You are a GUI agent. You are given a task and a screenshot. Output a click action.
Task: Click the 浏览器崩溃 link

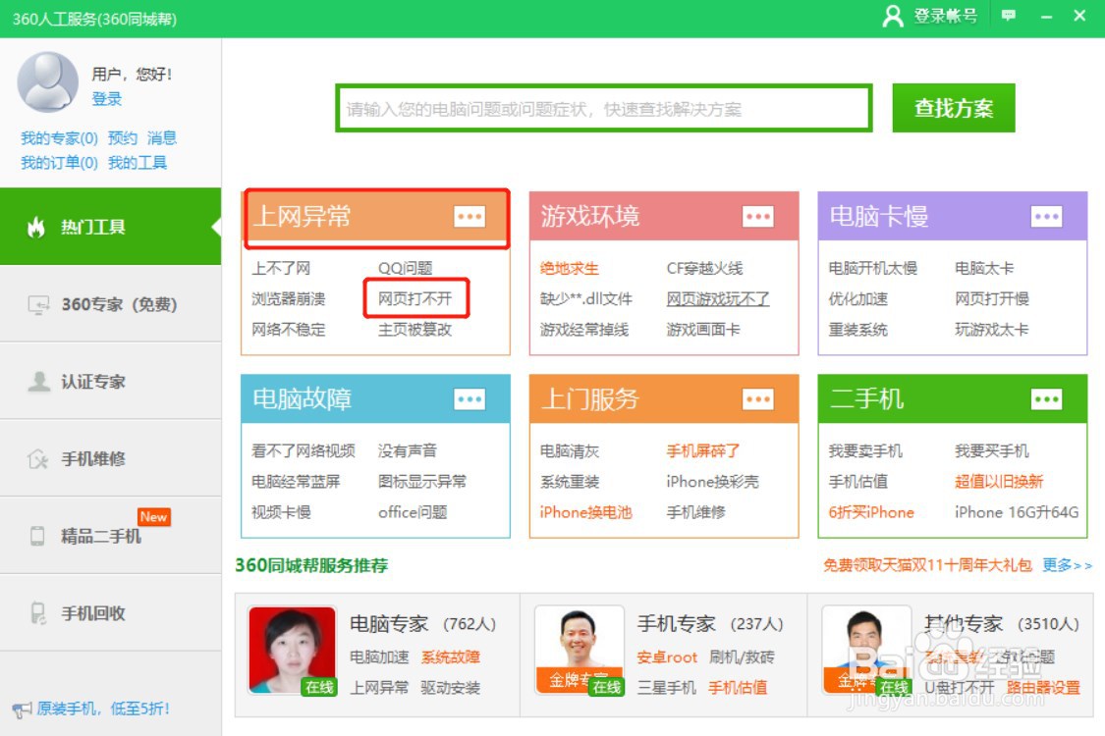coord(289,298)
